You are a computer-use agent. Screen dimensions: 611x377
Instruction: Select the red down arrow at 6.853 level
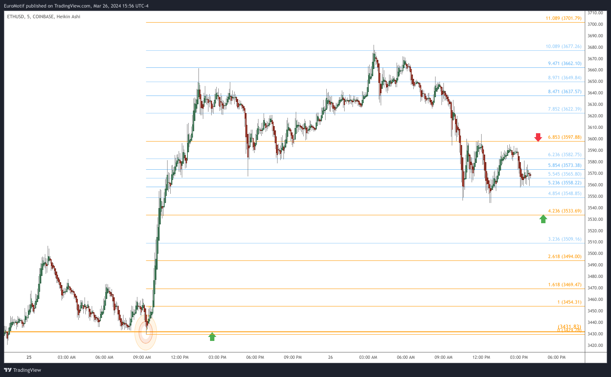(x=538, y=137)
